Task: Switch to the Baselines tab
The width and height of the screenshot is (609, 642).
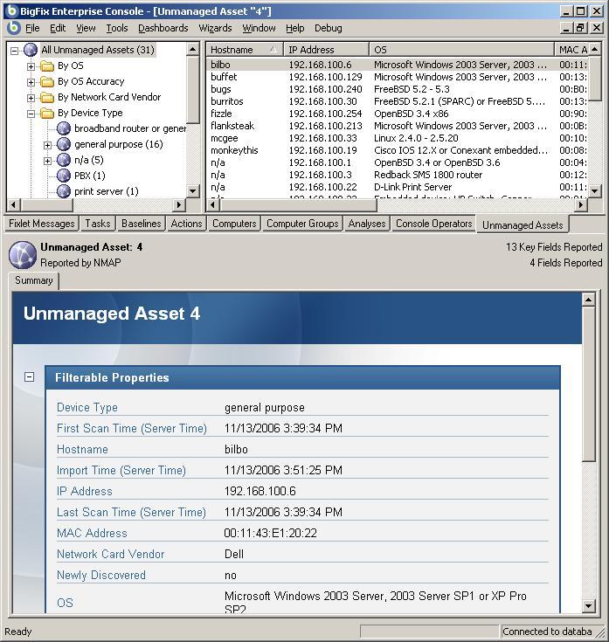Action: click(142, 224)
